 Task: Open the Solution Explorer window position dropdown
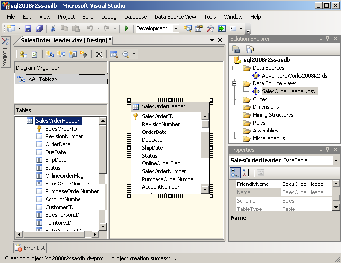[x=321, y=39]
